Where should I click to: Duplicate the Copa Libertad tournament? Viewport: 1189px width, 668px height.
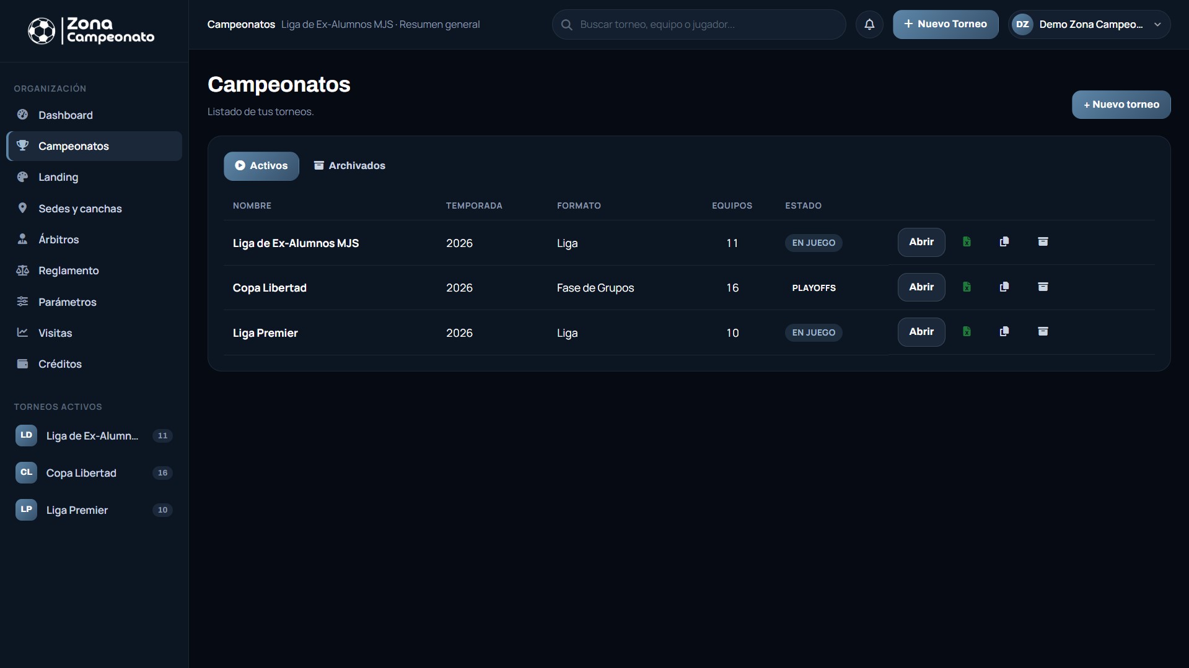click(x=1004, y=287)
